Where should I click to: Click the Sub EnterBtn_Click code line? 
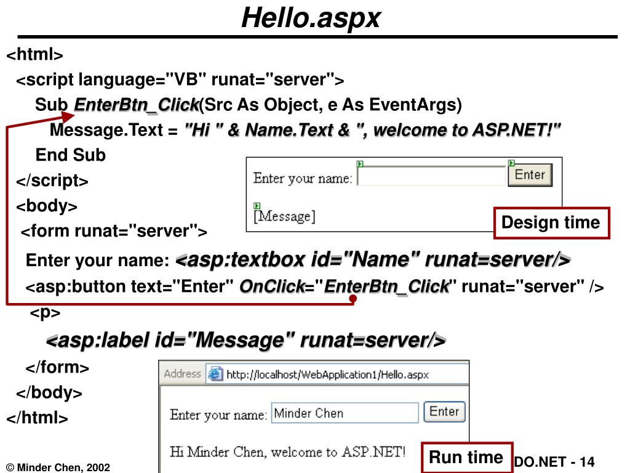tap(249, 105)
